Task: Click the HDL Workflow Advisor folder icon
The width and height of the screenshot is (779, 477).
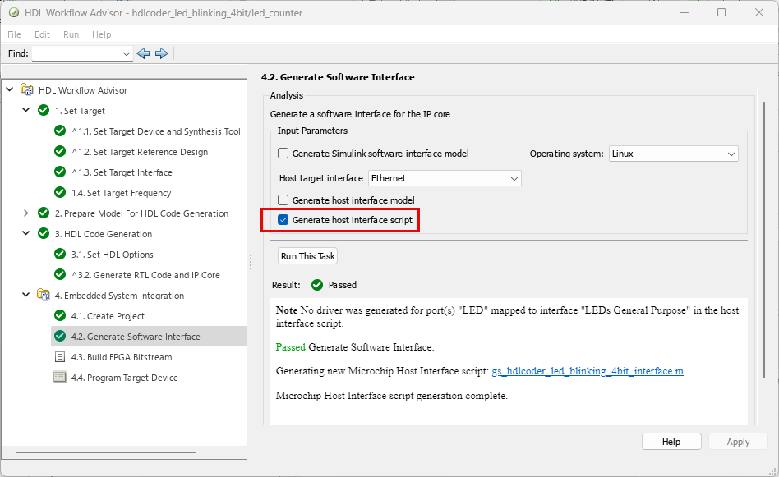Action: pos(27,90)
